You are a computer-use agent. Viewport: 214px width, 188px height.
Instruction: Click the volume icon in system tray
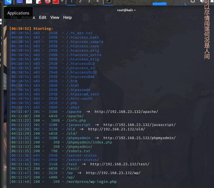click(203, 2)
